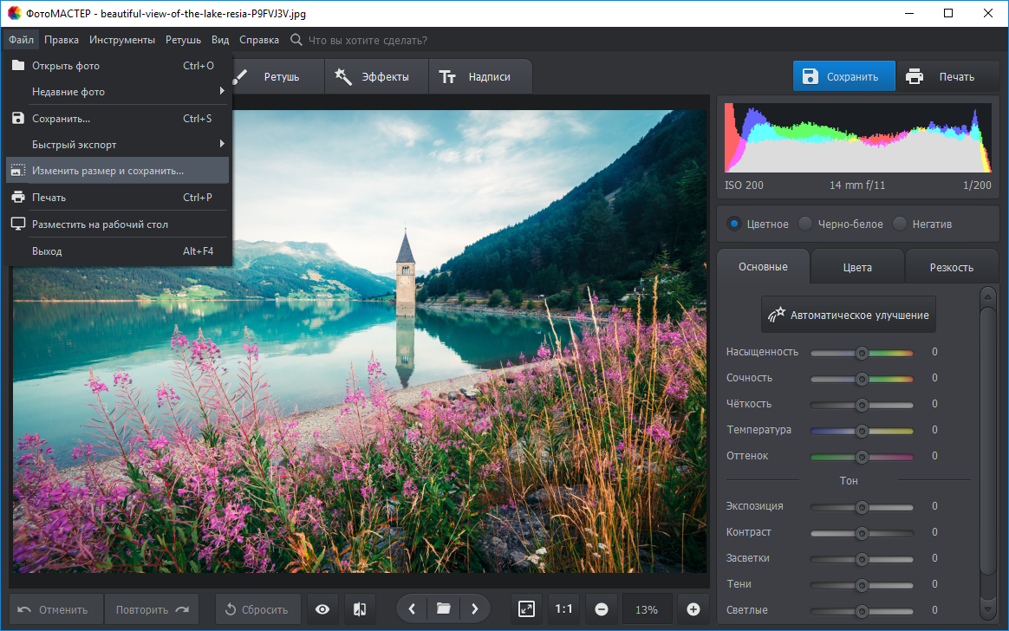Select the Негатив radio button
Image resolution: width=1009 pixels, height=631 pixels.
[900, 224]
